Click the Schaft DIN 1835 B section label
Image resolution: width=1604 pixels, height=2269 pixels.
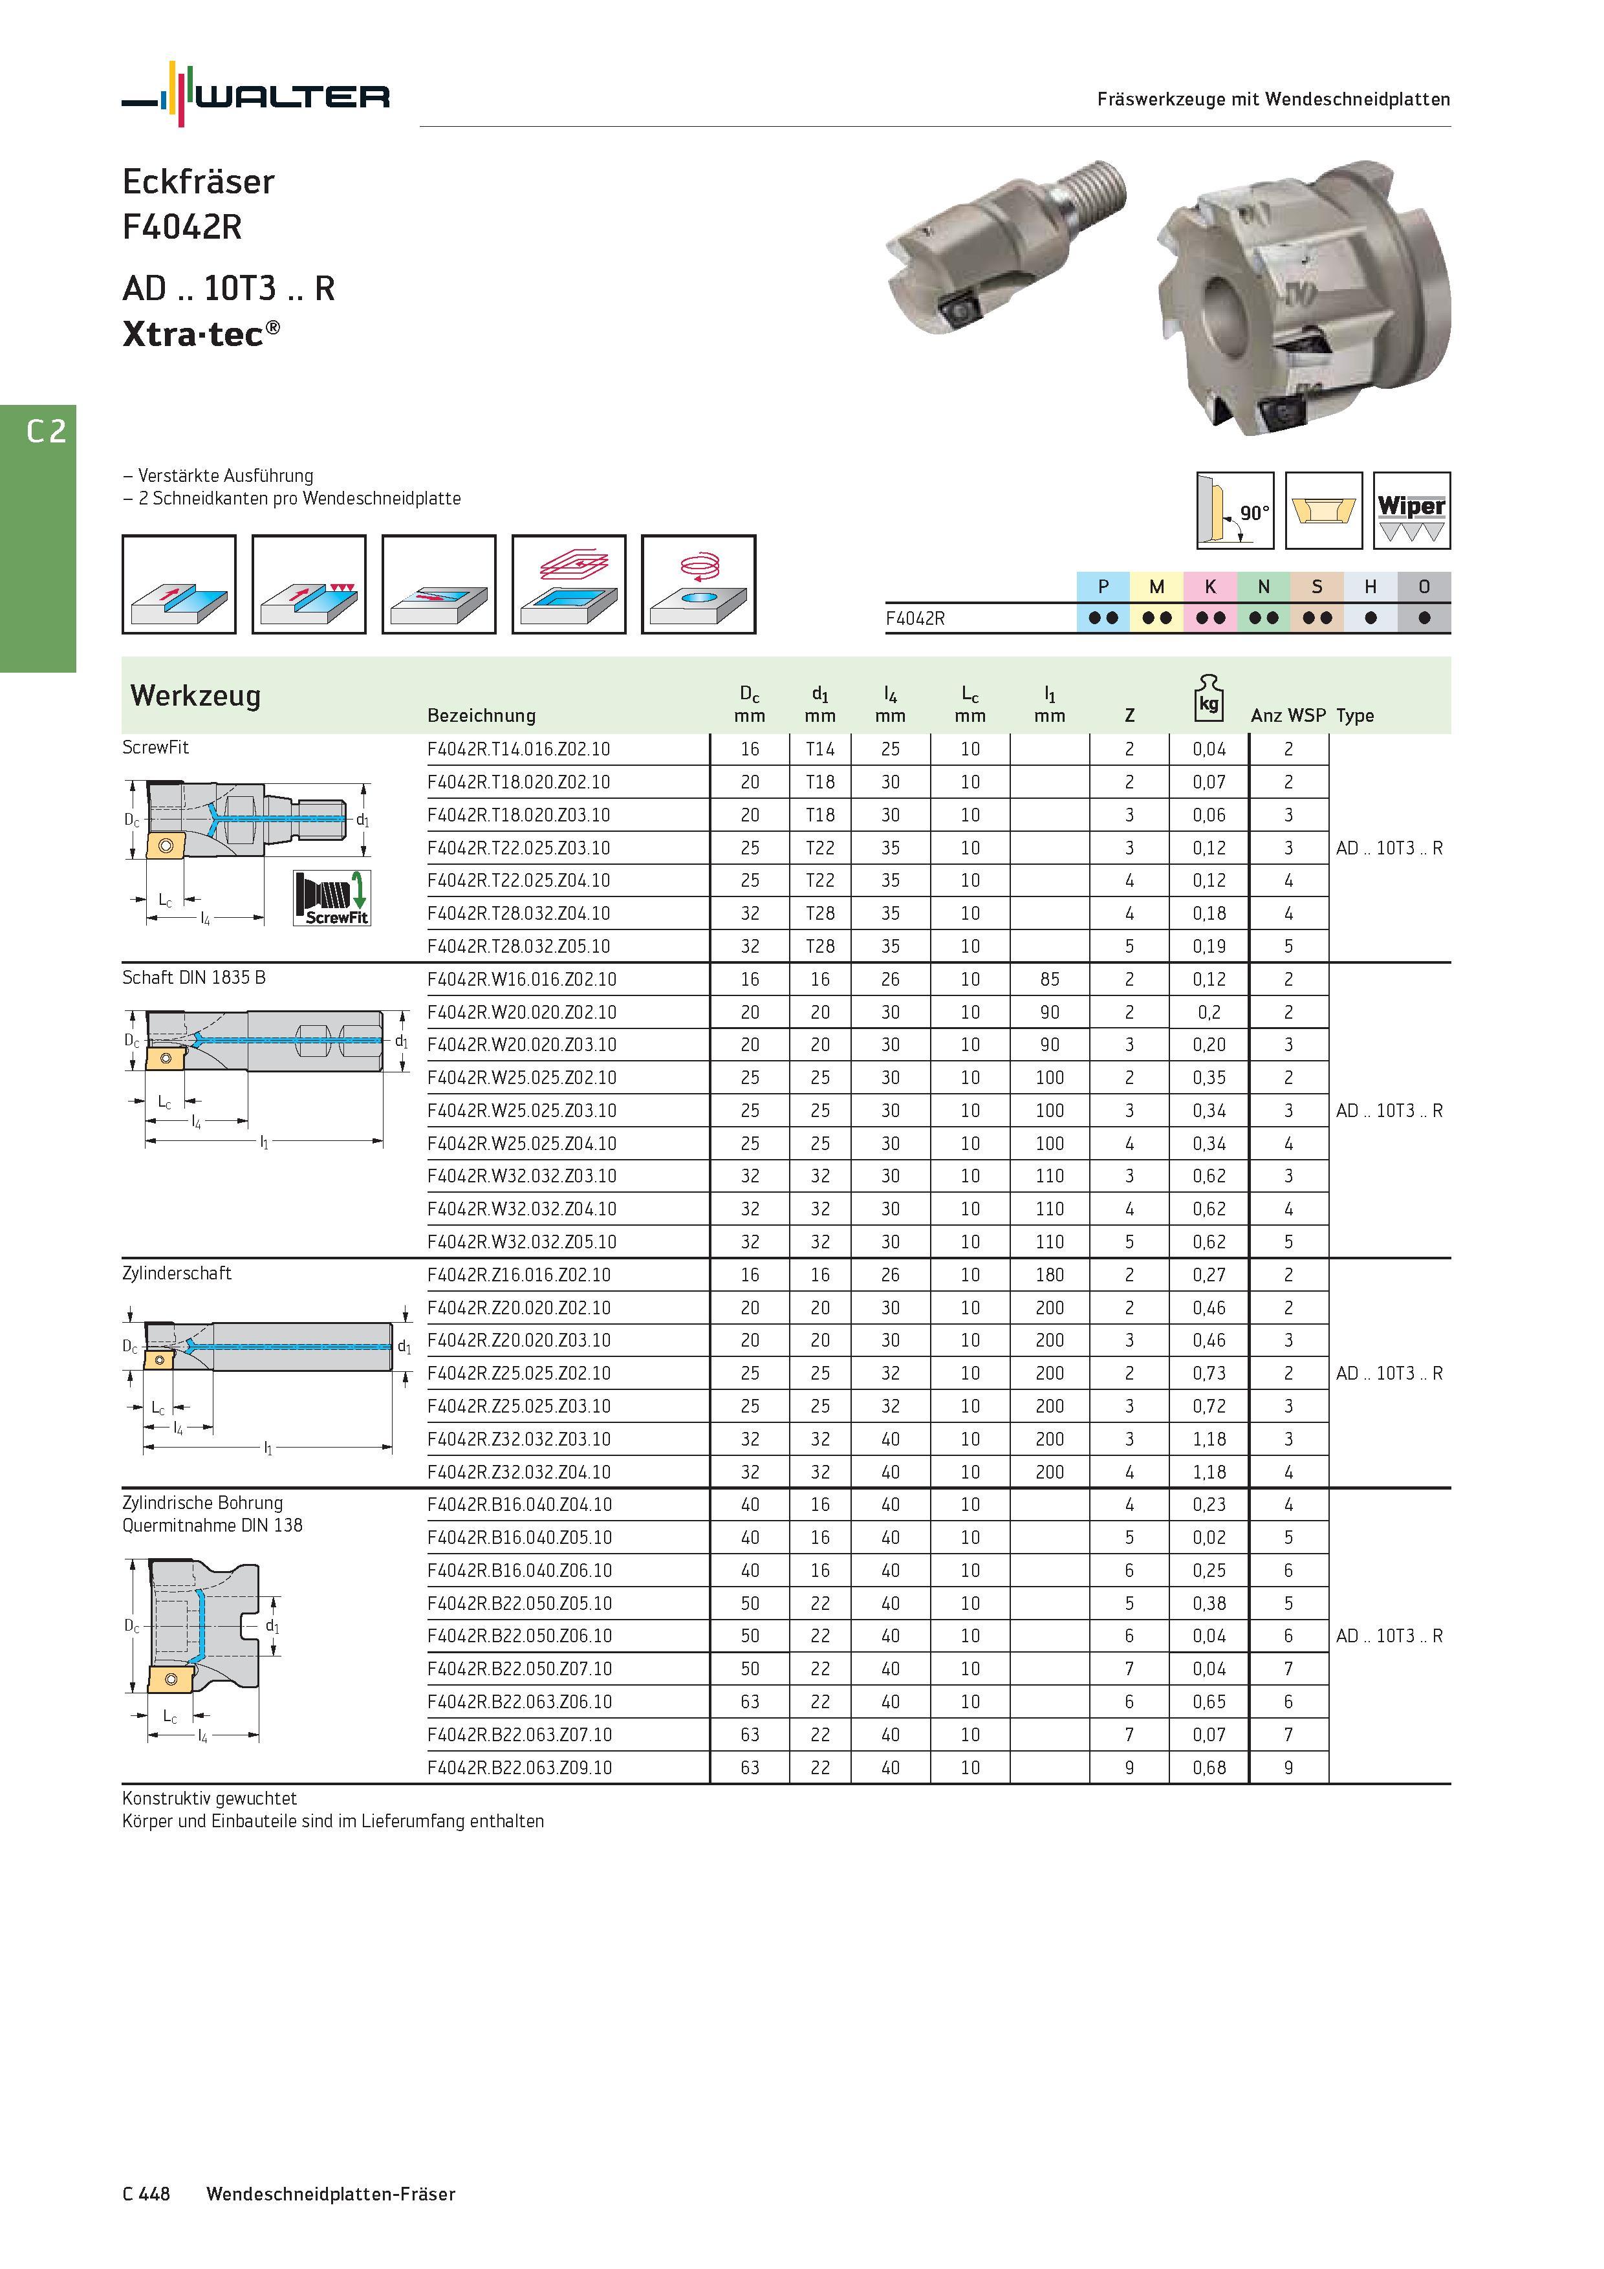coord(193,977)
